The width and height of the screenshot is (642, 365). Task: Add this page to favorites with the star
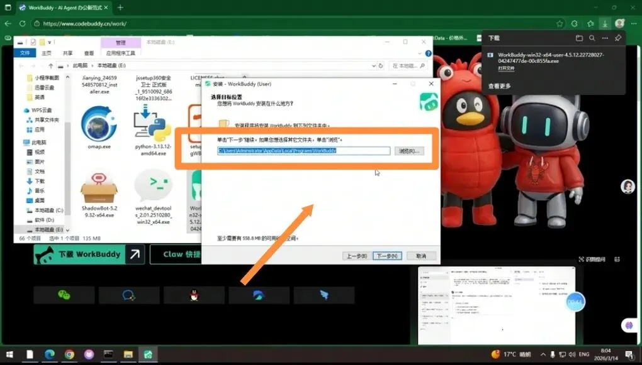[x=560, y=24]
